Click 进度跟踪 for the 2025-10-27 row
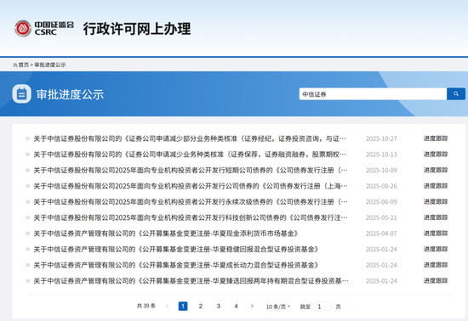This screenshot has height=321, width=468. [436, 138]
